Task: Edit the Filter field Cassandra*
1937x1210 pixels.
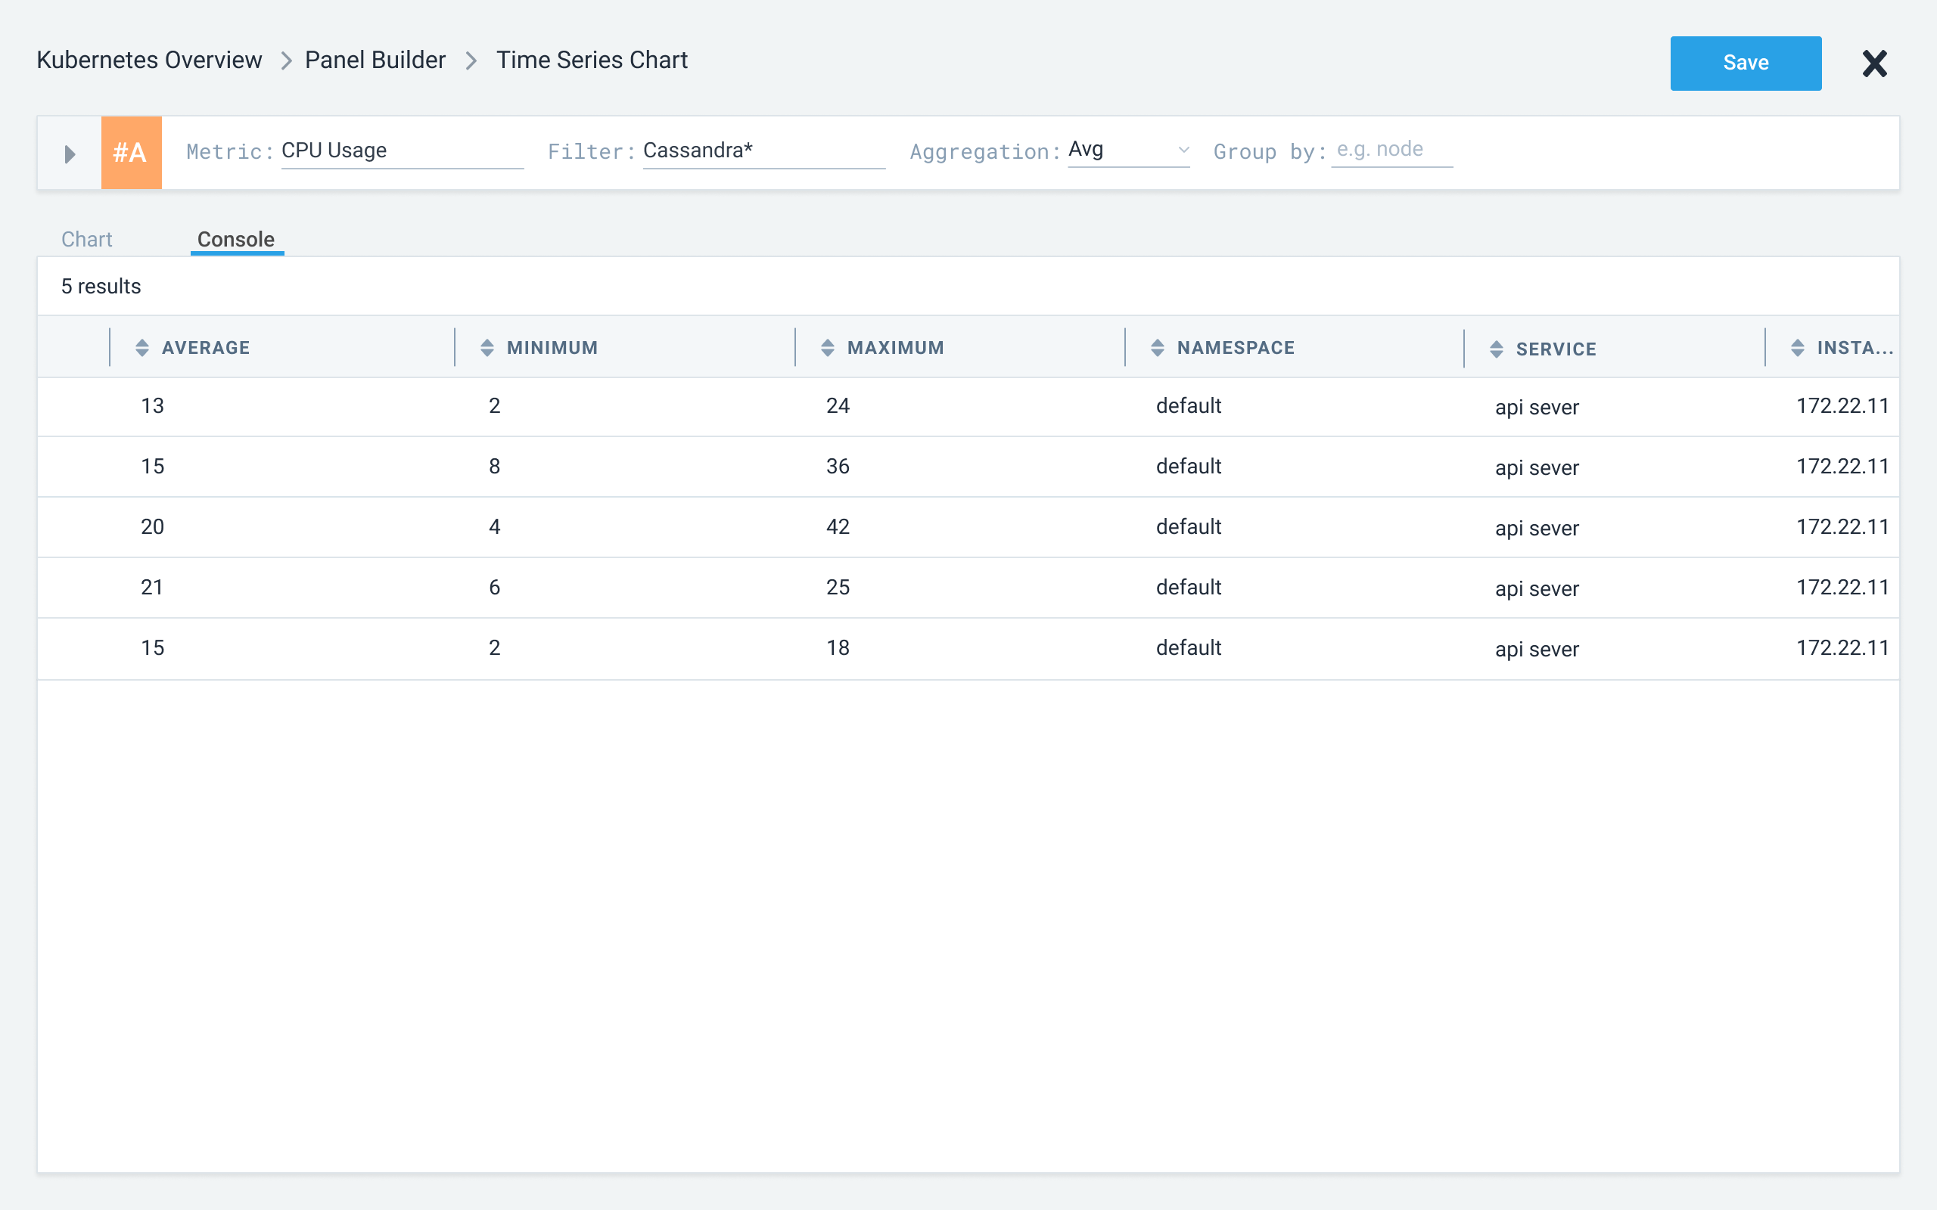Action: 764,150
